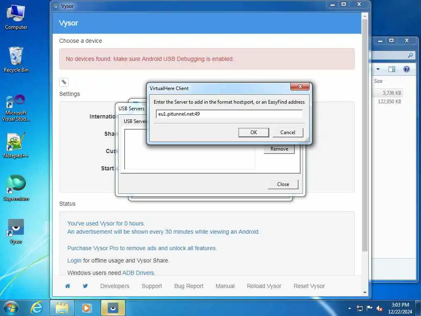Close the VirtualHere Client dialog with X
This screenshot has height=316, width=421.
coord(300,86)
